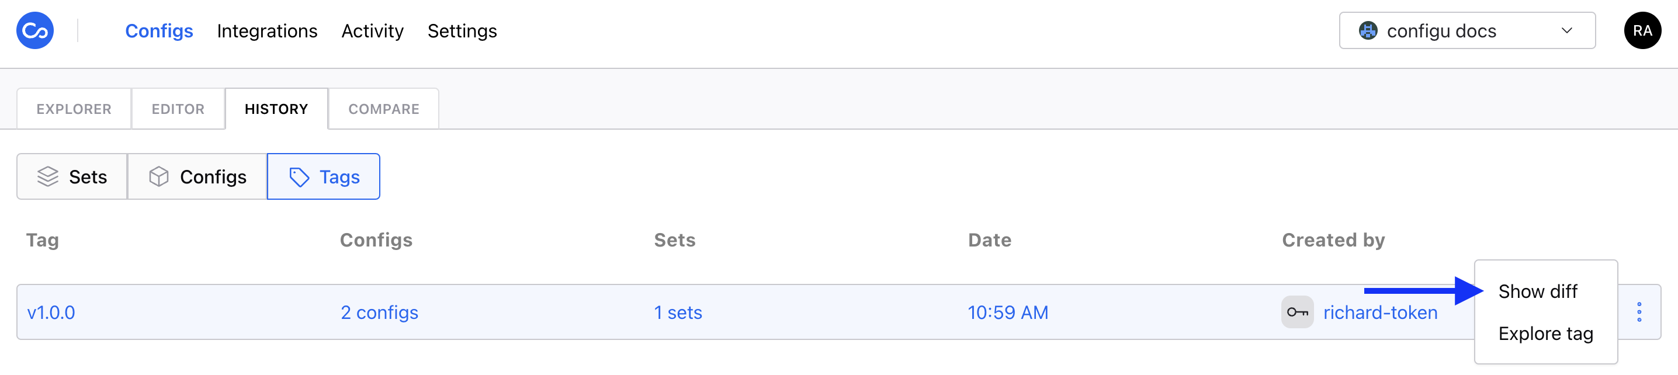Screen dimensions: 1678x375
Task: Click the three-dot menu on v1.0.0 row
Action: coord(1639,312)
